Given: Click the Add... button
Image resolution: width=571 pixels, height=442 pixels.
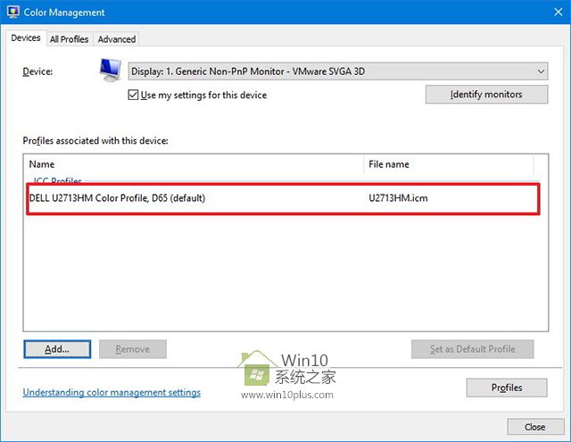Looking at the screenshot, I should point(57,349).
